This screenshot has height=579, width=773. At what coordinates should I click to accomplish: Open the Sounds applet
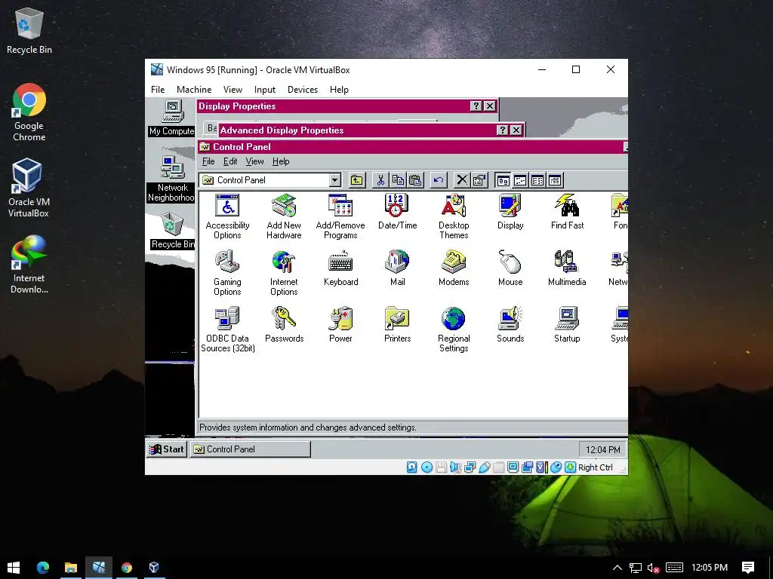510,325
